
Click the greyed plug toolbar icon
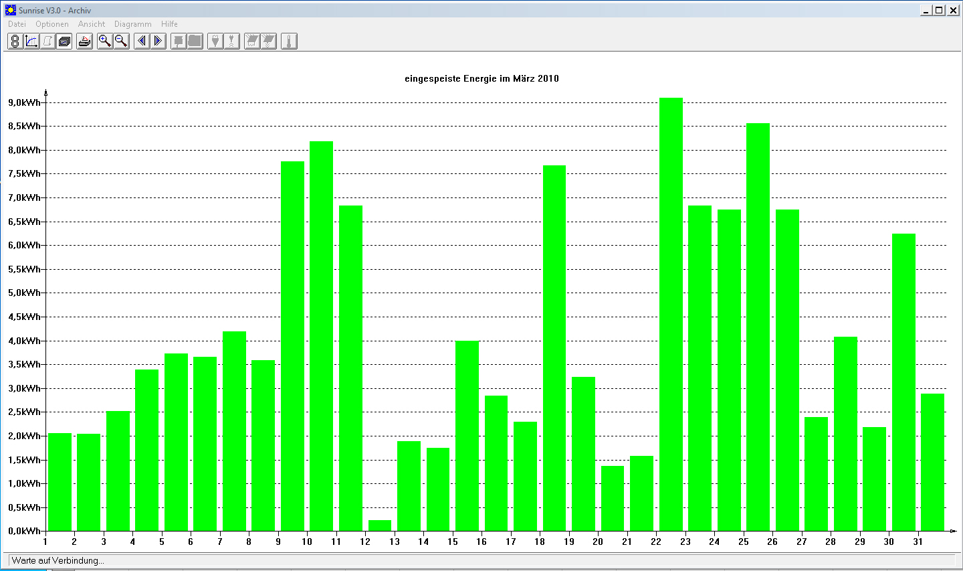pos(215,42)
